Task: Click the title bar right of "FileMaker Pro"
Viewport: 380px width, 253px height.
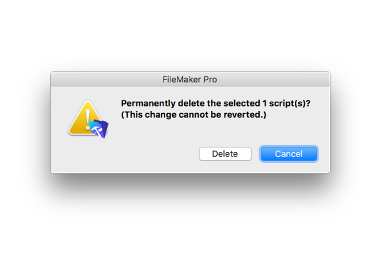Action: point(276,79)
